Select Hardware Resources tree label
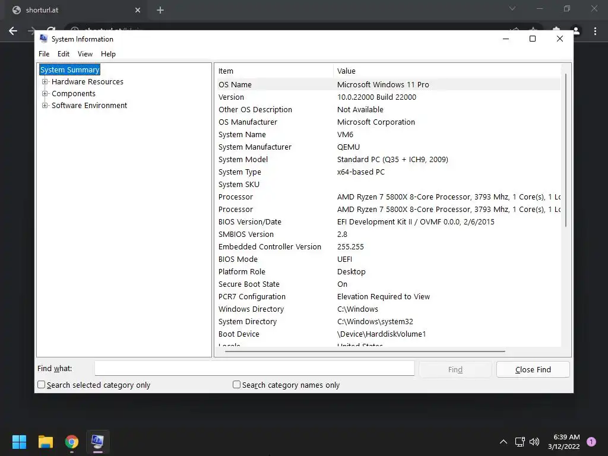 pyautogui.click(x=87, y=82)
